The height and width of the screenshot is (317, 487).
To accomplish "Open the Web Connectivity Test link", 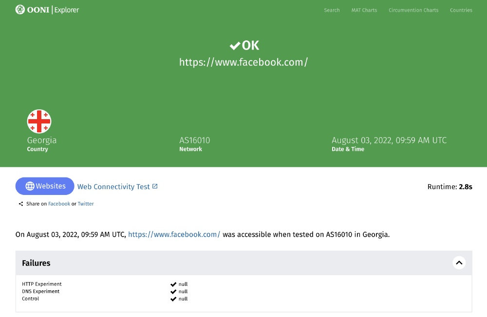I will pyautogui.click(x=114, y=186).
